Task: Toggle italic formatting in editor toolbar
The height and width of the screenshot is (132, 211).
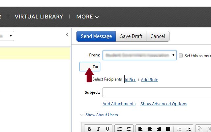Action: click(98, 129)
